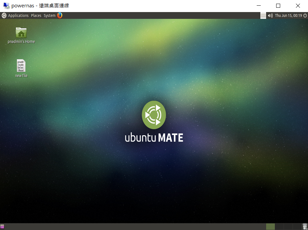Click the clock showing Thu Jun 15, 00:19
The width and height of the screenshot is (308, 230).
[x=288, y=15]
